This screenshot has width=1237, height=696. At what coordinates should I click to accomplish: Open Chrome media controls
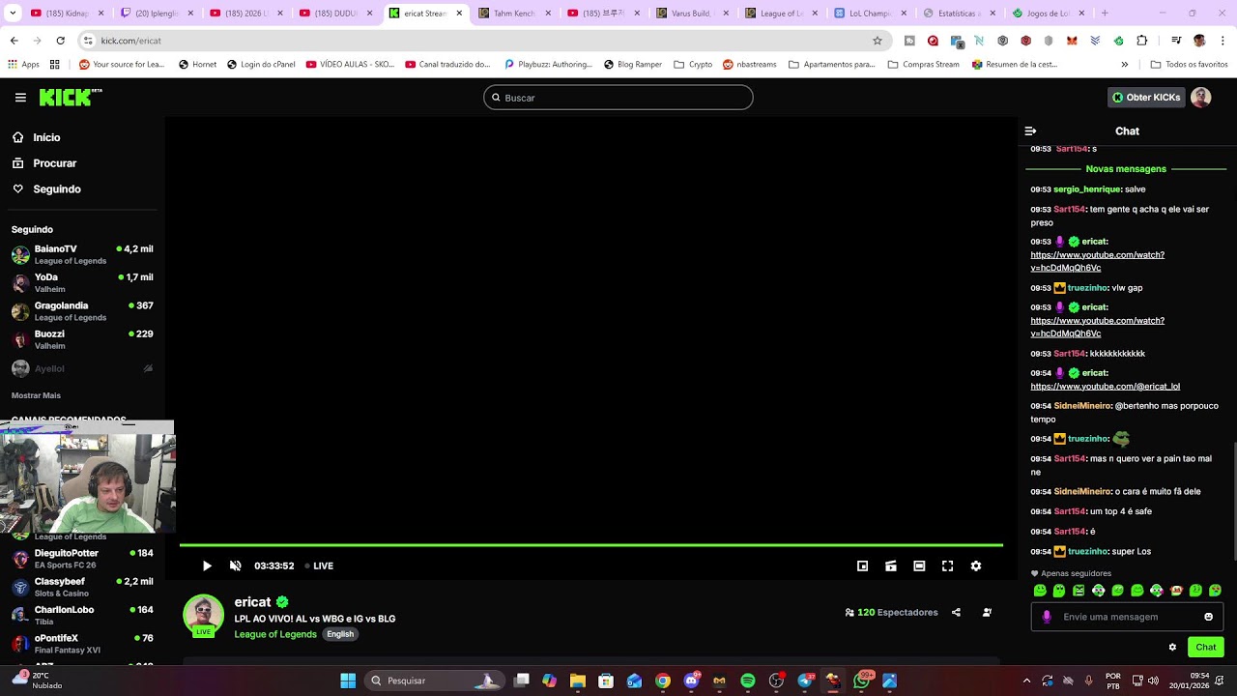[x=1176, y=41]
